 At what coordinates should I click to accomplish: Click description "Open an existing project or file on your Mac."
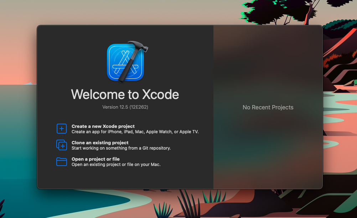(116, 165)
